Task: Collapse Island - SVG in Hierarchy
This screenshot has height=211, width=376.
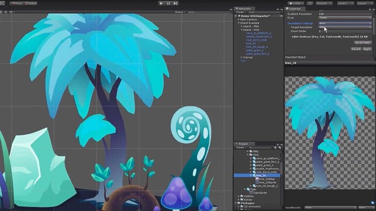Action: [242, 30]
